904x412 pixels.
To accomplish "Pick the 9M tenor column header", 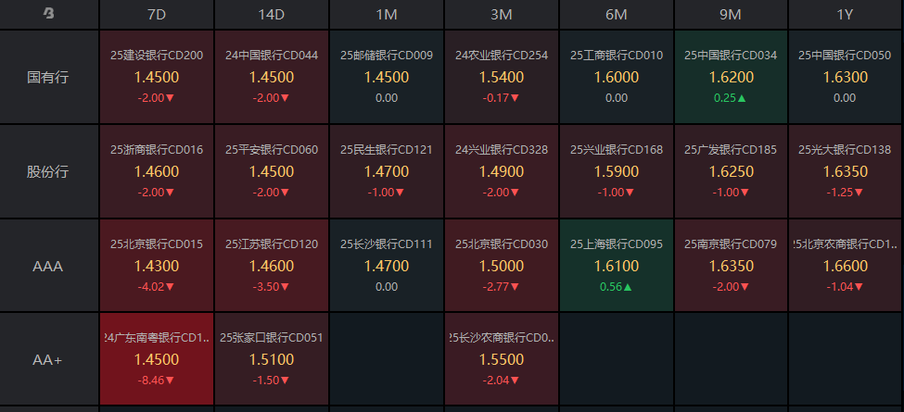I will [732, 14].
